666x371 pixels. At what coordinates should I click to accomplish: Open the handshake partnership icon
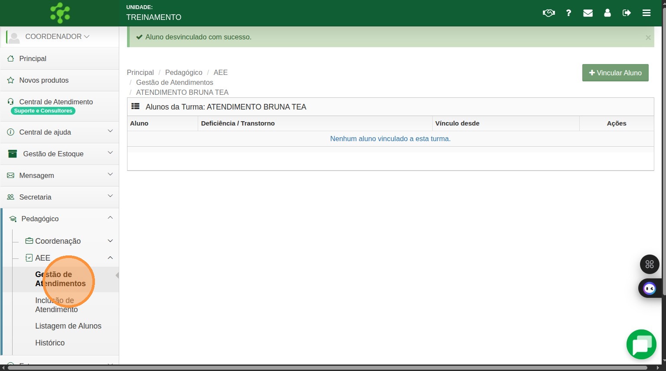coord(548,13)
